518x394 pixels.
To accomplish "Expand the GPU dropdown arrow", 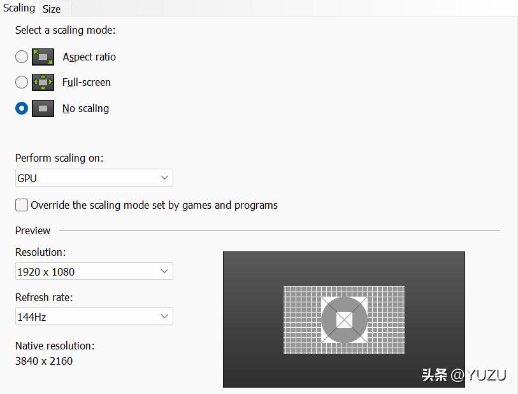I will tap(165, 178).
